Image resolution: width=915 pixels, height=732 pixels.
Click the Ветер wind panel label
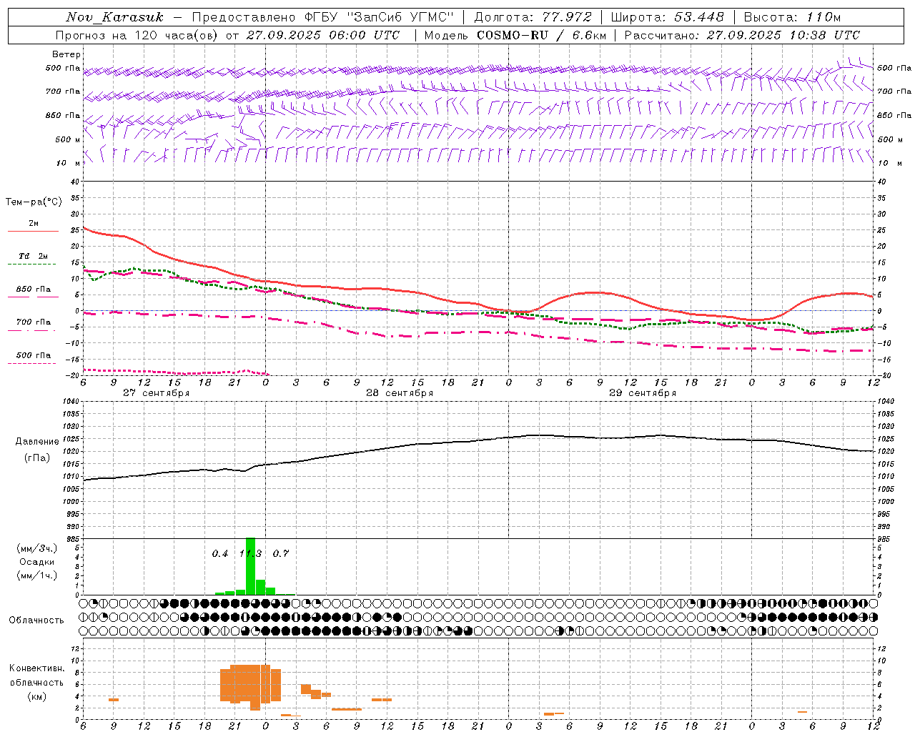(66, 54)
